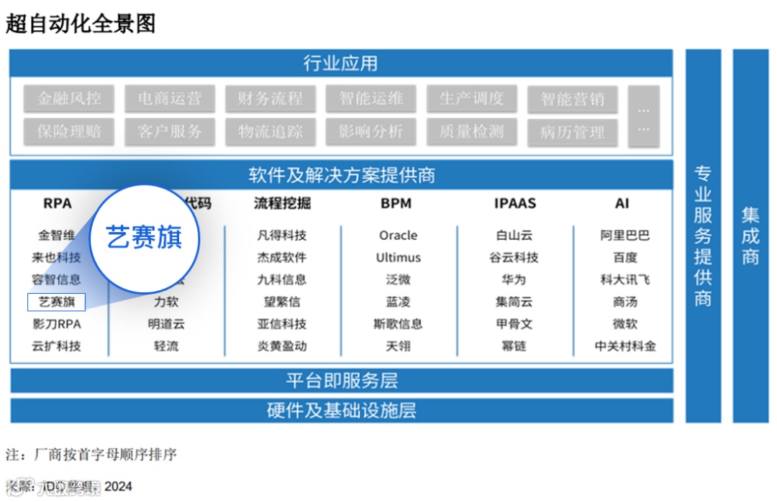Click the 明道云 vendor name
The image size is (777, 502).
click(166, 324)
